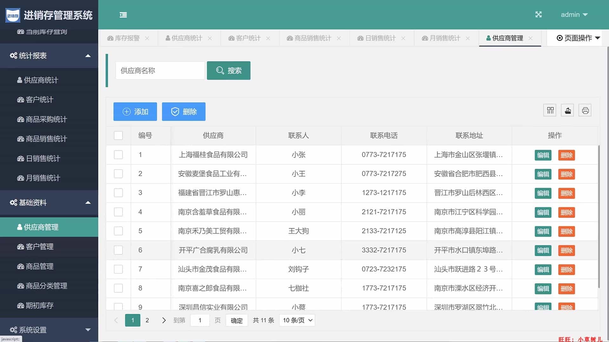Switch to the 客户统计 tab
Image resolution: width=609 pixels, height=342 pixels.
pos(244,38)
